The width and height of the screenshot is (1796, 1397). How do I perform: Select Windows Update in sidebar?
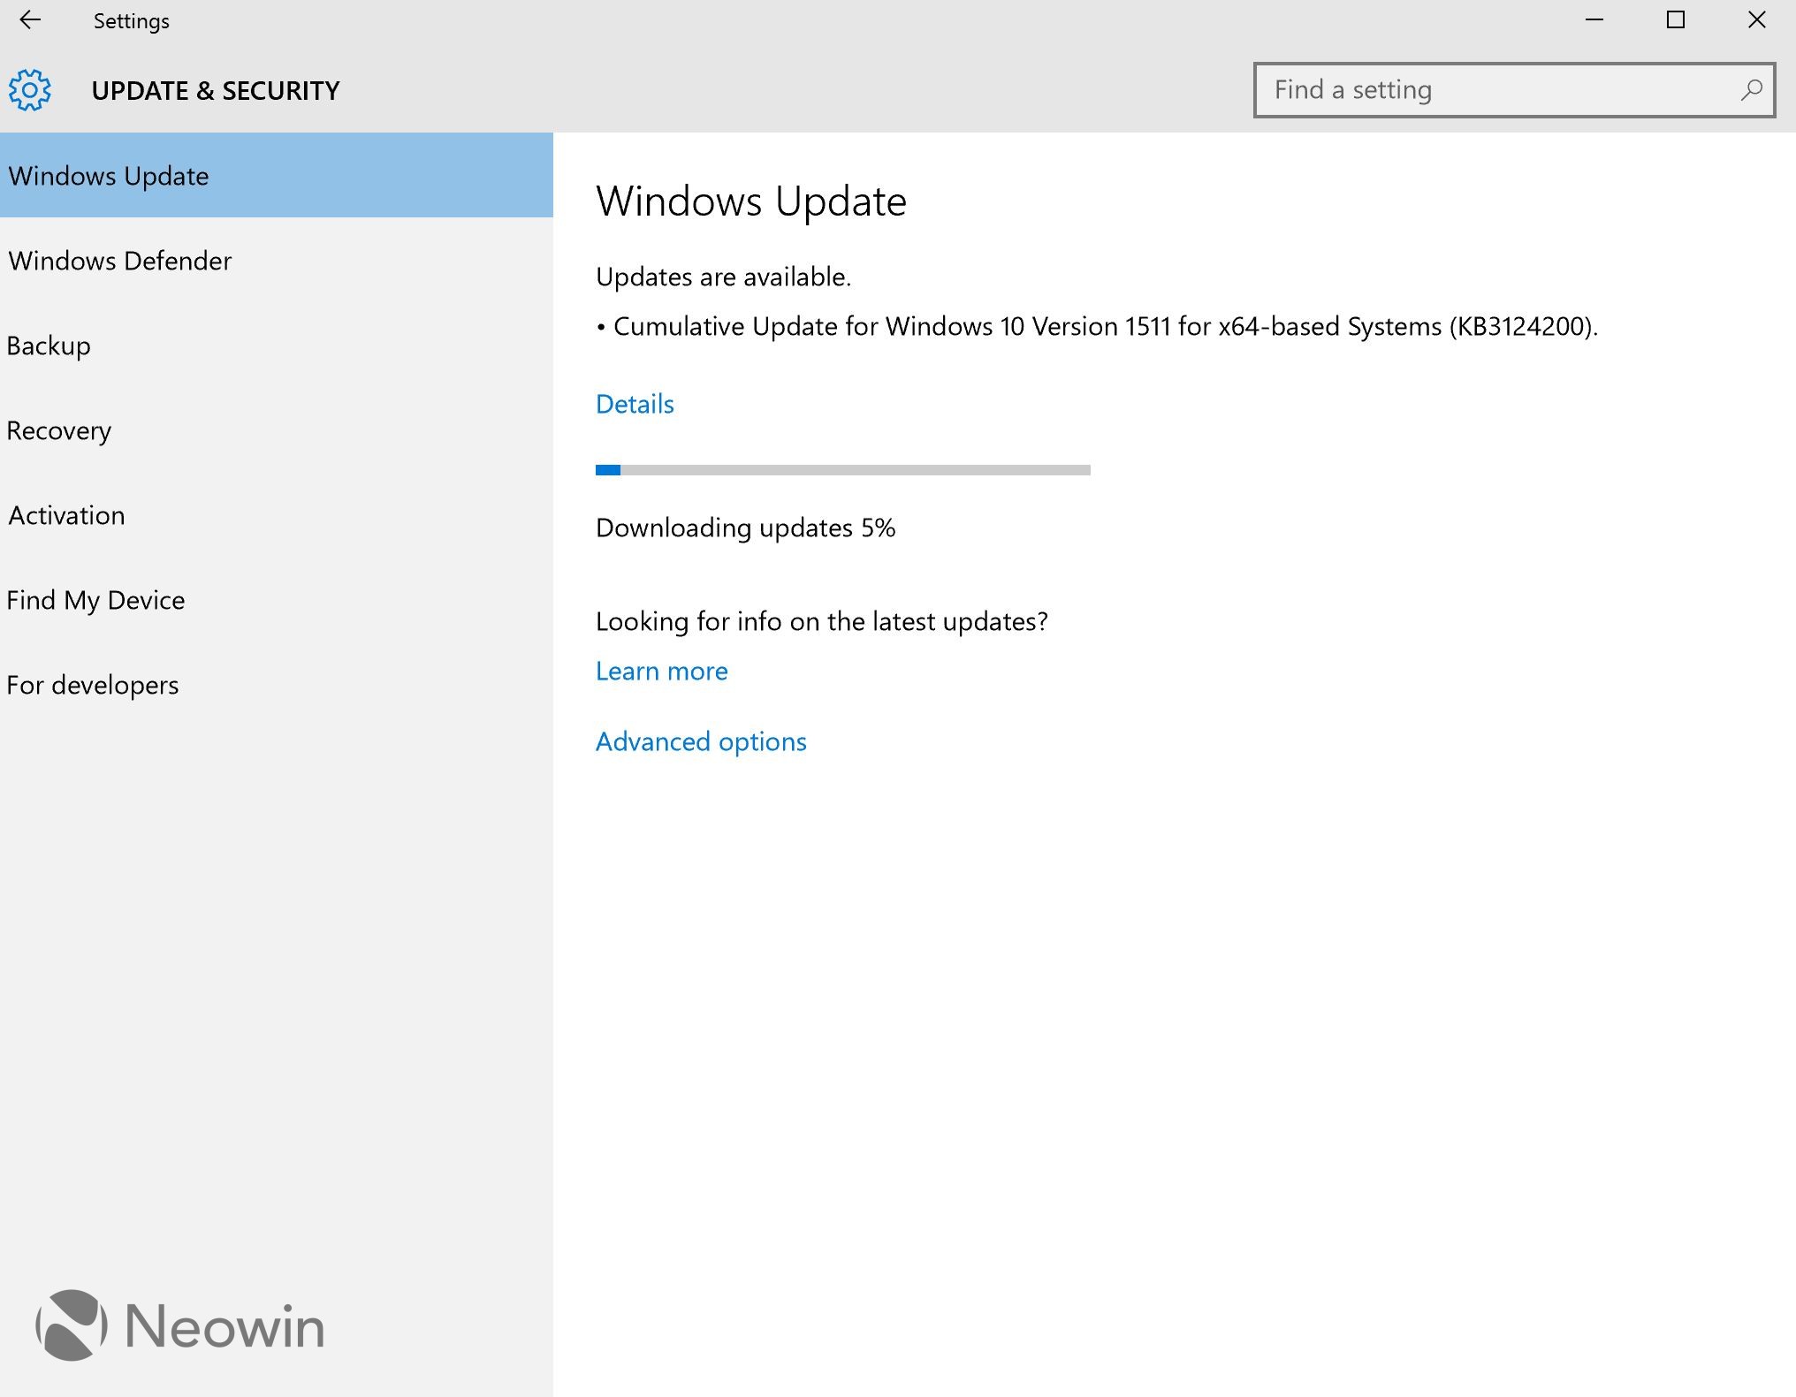point(277,175)
